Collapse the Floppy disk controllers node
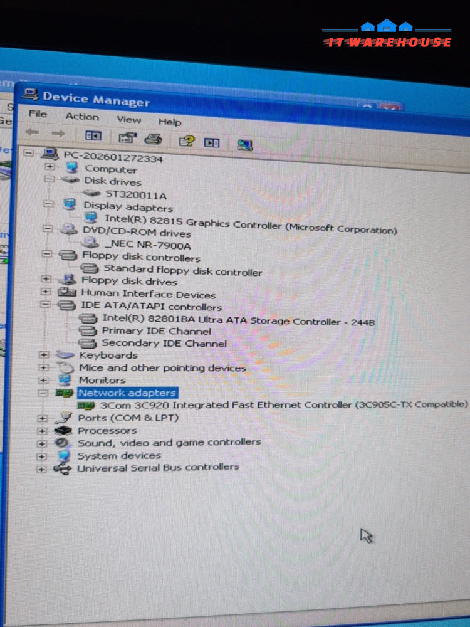Image resolution: width=470 pixels, height=627 pixels. [47, 253]
